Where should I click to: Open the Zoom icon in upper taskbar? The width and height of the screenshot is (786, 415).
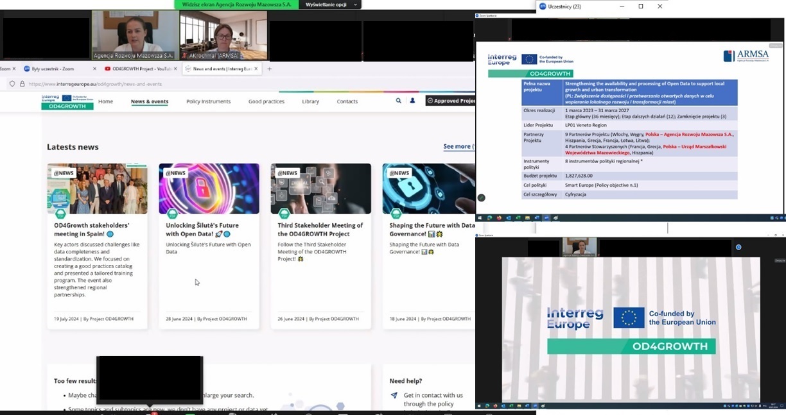(x=546, y=218)
